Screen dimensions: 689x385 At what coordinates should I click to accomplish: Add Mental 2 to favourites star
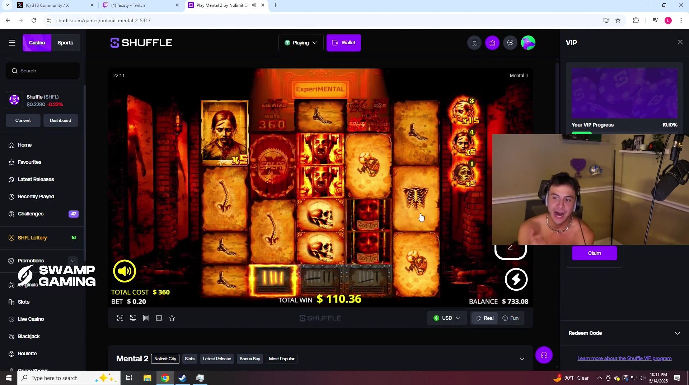tap(172, 318)
